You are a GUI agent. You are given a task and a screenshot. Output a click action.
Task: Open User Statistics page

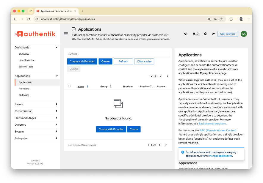point(26,60)
